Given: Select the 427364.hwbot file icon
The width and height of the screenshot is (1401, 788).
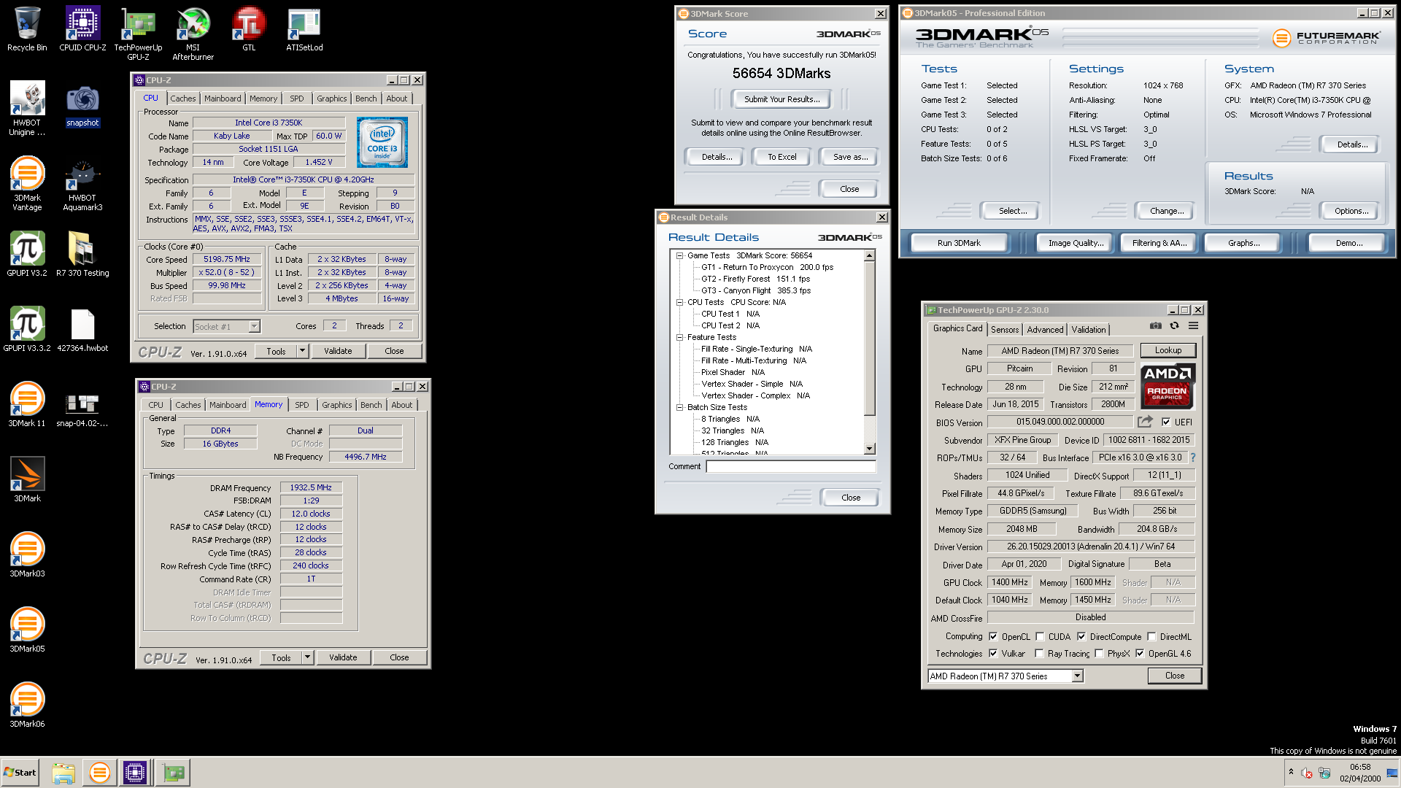Looking at the screenshot, I should click(x=82, y=329).
